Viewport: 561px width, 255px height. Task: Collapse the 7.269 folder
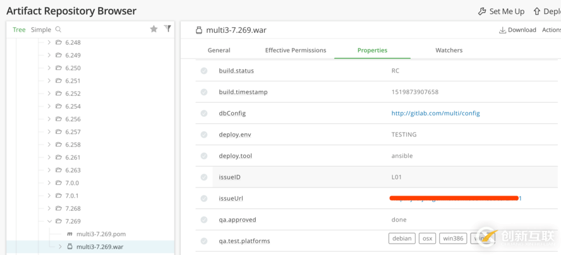(49, 222)
